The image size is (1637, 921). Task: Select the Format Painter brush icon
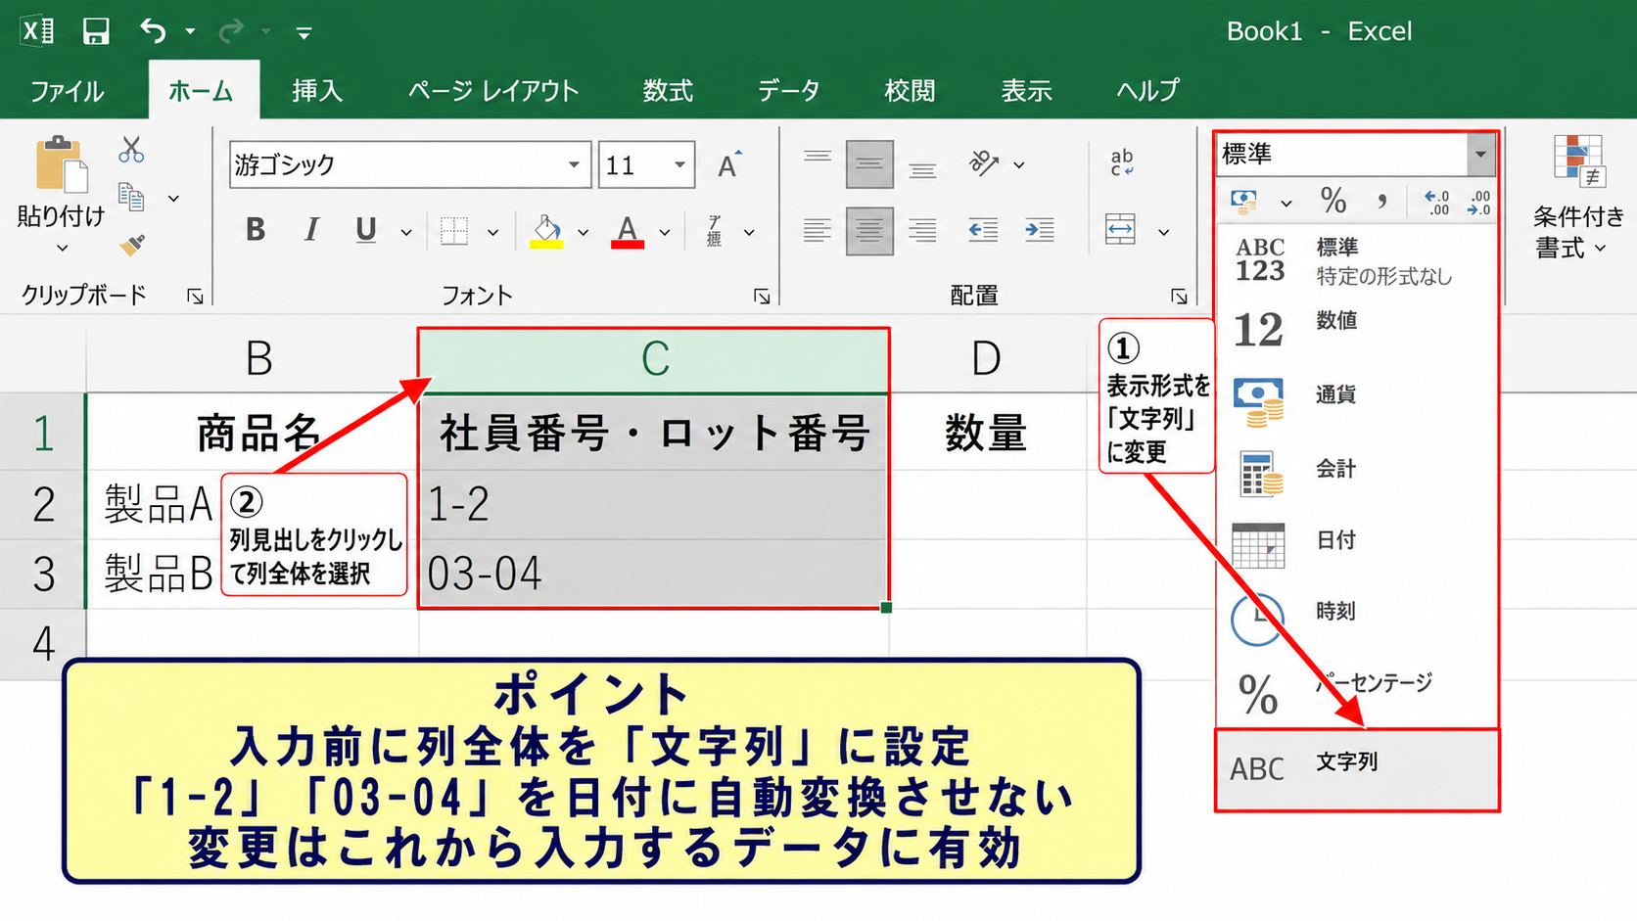coord(132,245)
